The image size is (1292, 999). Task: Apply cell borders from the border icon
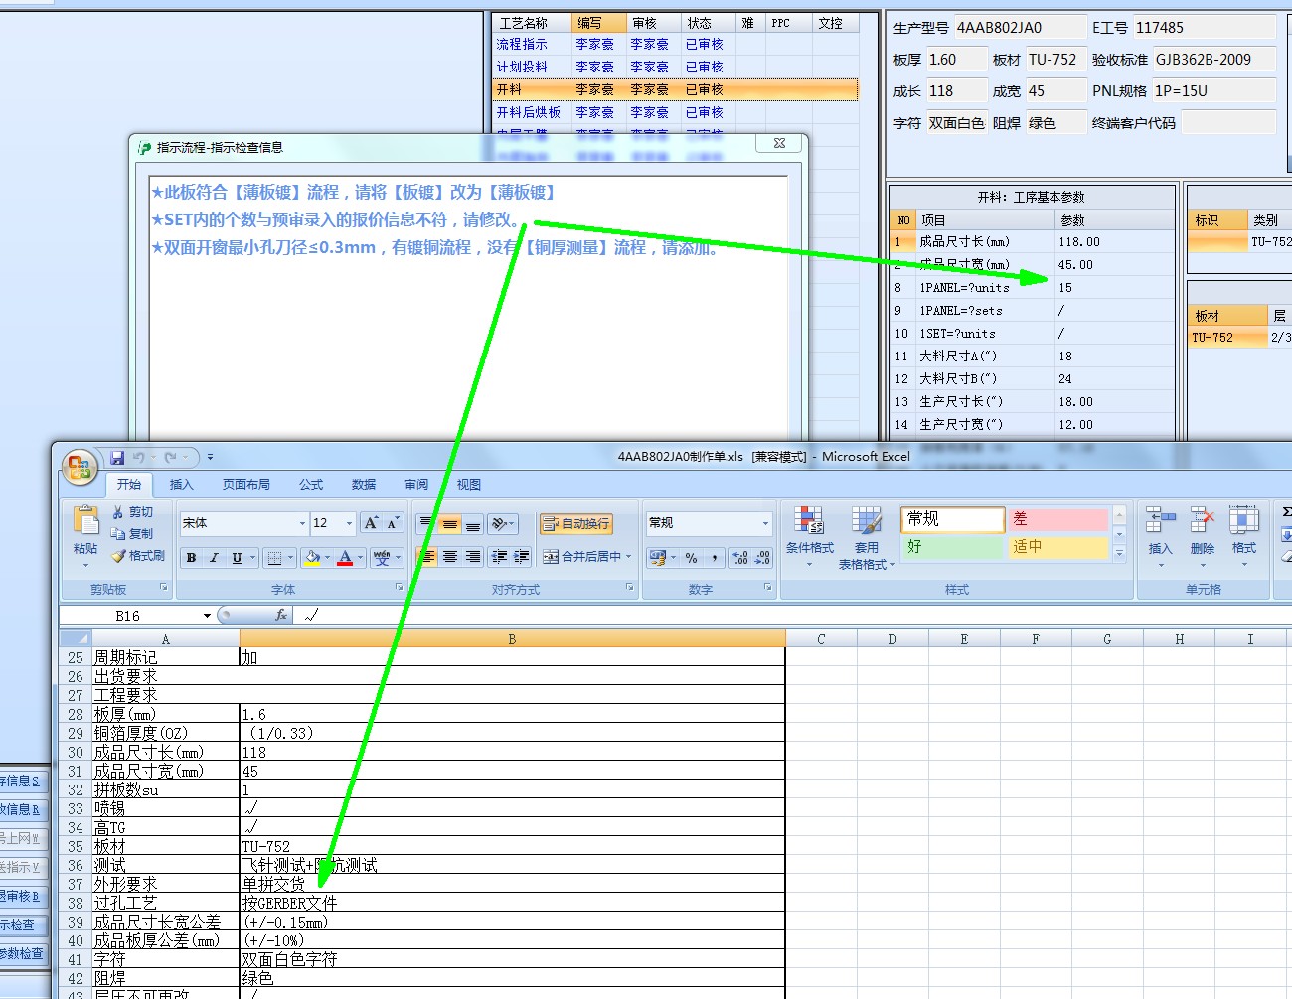[275, 558]
